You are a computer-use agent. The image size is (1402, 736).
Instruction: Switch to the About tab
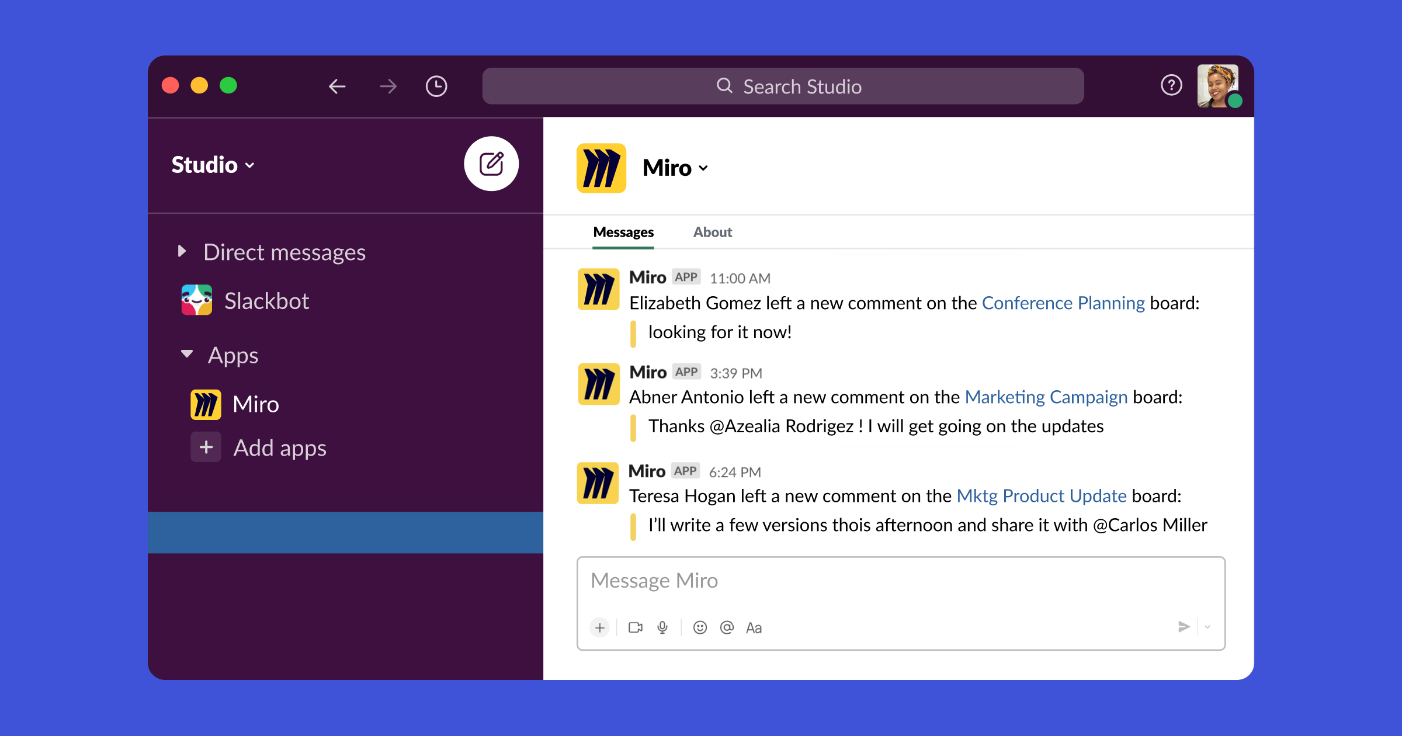[714, 232]
